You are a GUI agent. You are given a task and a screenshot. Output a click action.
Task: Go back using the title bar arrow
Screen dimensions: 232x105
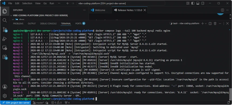coord(68,3)
